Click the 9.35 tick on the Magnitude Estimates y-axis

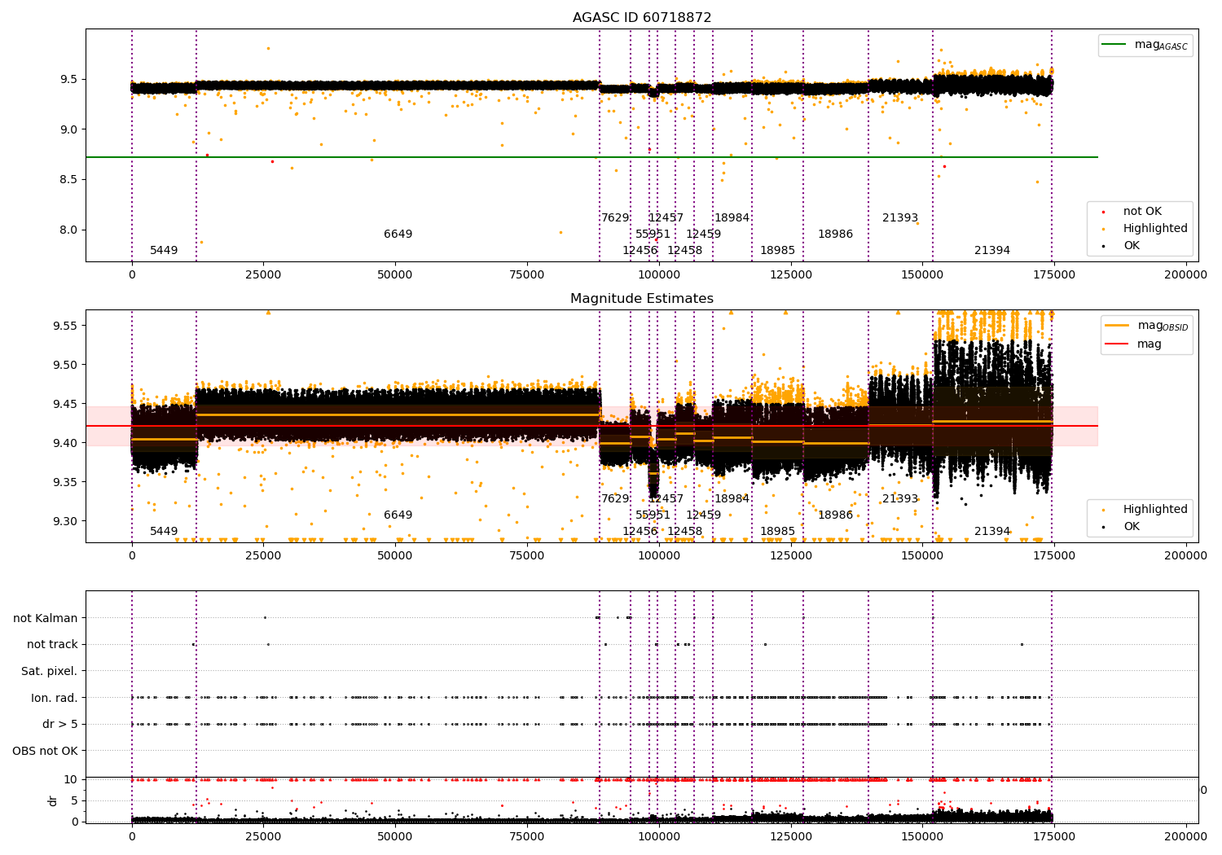pyautogui.click(x=64, y=482)
